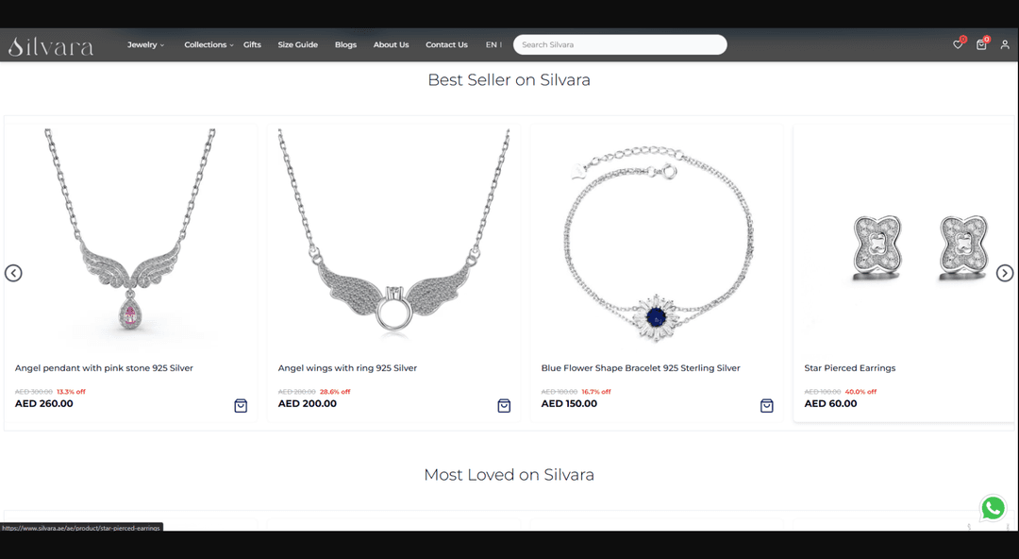Open the shopping cart icon in header

point(981,45)
